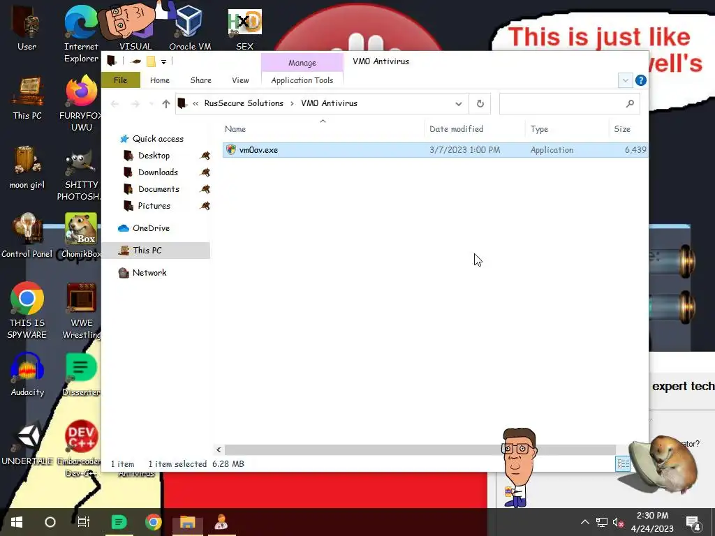This screenshot has width=715, height=536.
Task: Refresh the VM0 Antivirus folder view
Action: tap(480, 103)
